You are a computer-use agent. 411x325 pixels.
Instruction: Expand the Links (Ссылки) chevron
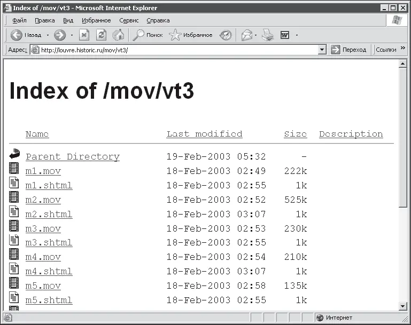(x=403, y=48)
